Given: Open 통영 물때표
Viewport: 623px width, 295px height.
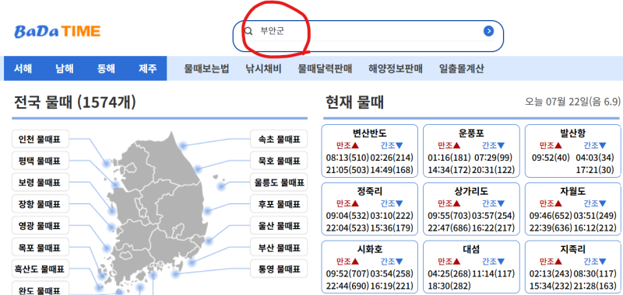Looking at the screenshot, I should (x=279, y=269).
